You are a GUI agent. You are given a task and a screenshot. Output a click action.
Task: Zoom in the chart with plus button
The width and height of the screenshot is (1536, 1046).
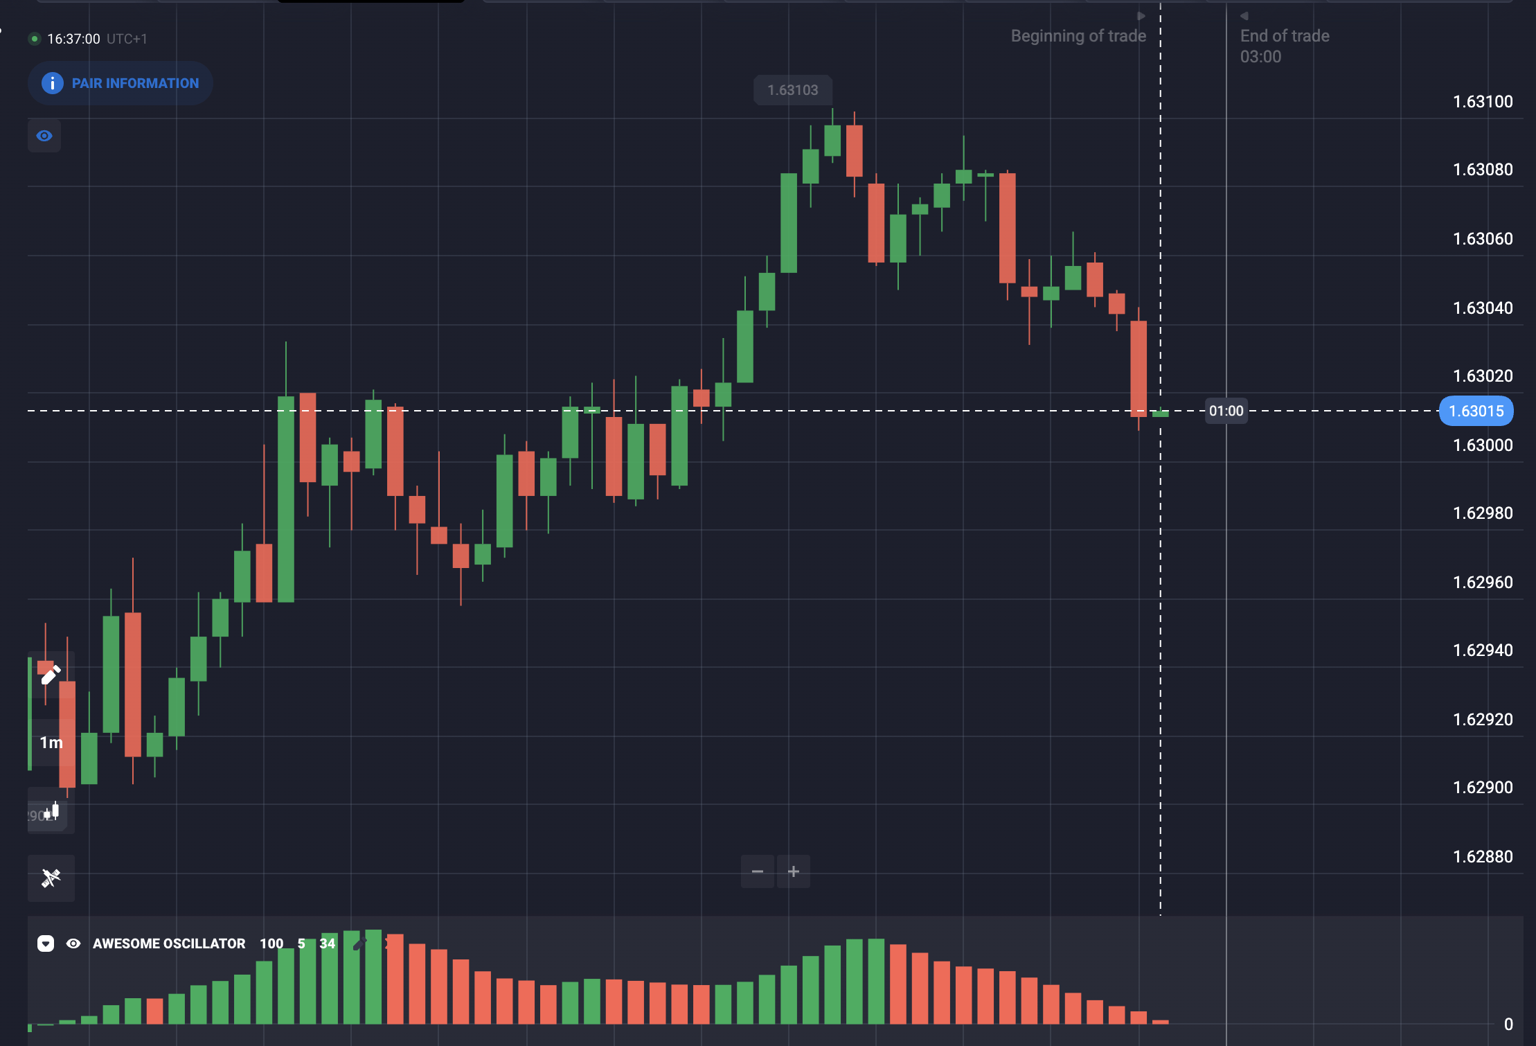click(794, 871)
